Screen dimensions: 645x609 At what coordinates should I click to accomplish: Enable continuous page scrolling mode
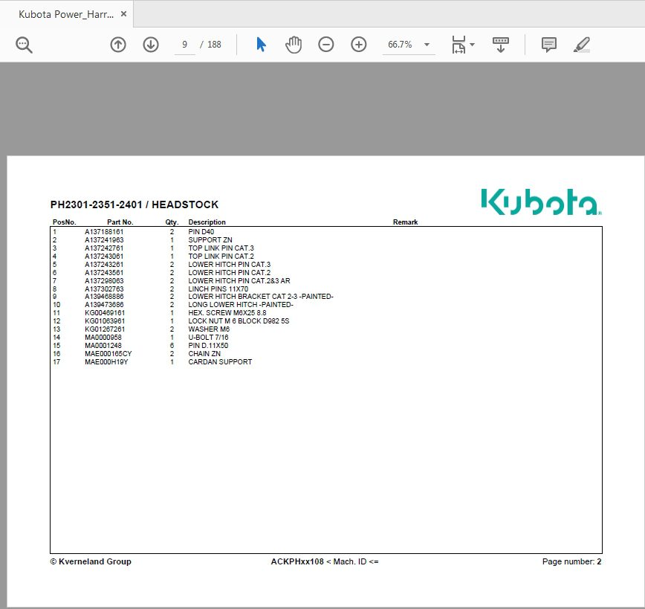[x=500, y=45]
